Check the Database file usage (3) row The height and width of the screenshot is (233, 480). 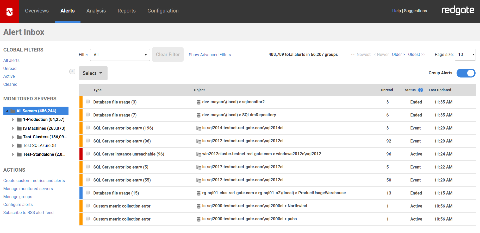88,102
